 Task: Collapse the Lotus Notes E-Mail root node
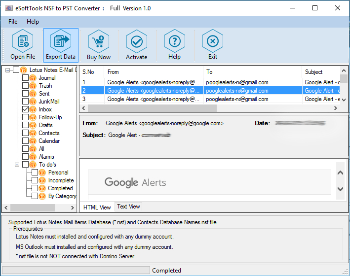pyautogui.click(x=8, y=70)
